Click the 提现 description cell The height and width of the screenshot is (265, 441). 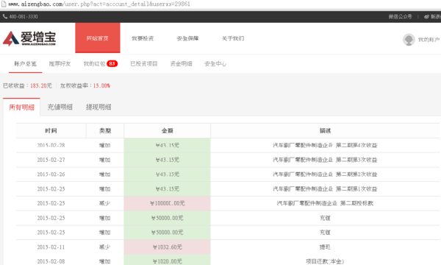(325, 247)
